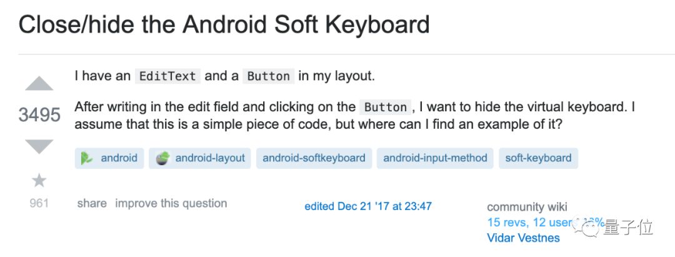
Task: Open Vidar Vestnes user profile
Action: [523, 238]
